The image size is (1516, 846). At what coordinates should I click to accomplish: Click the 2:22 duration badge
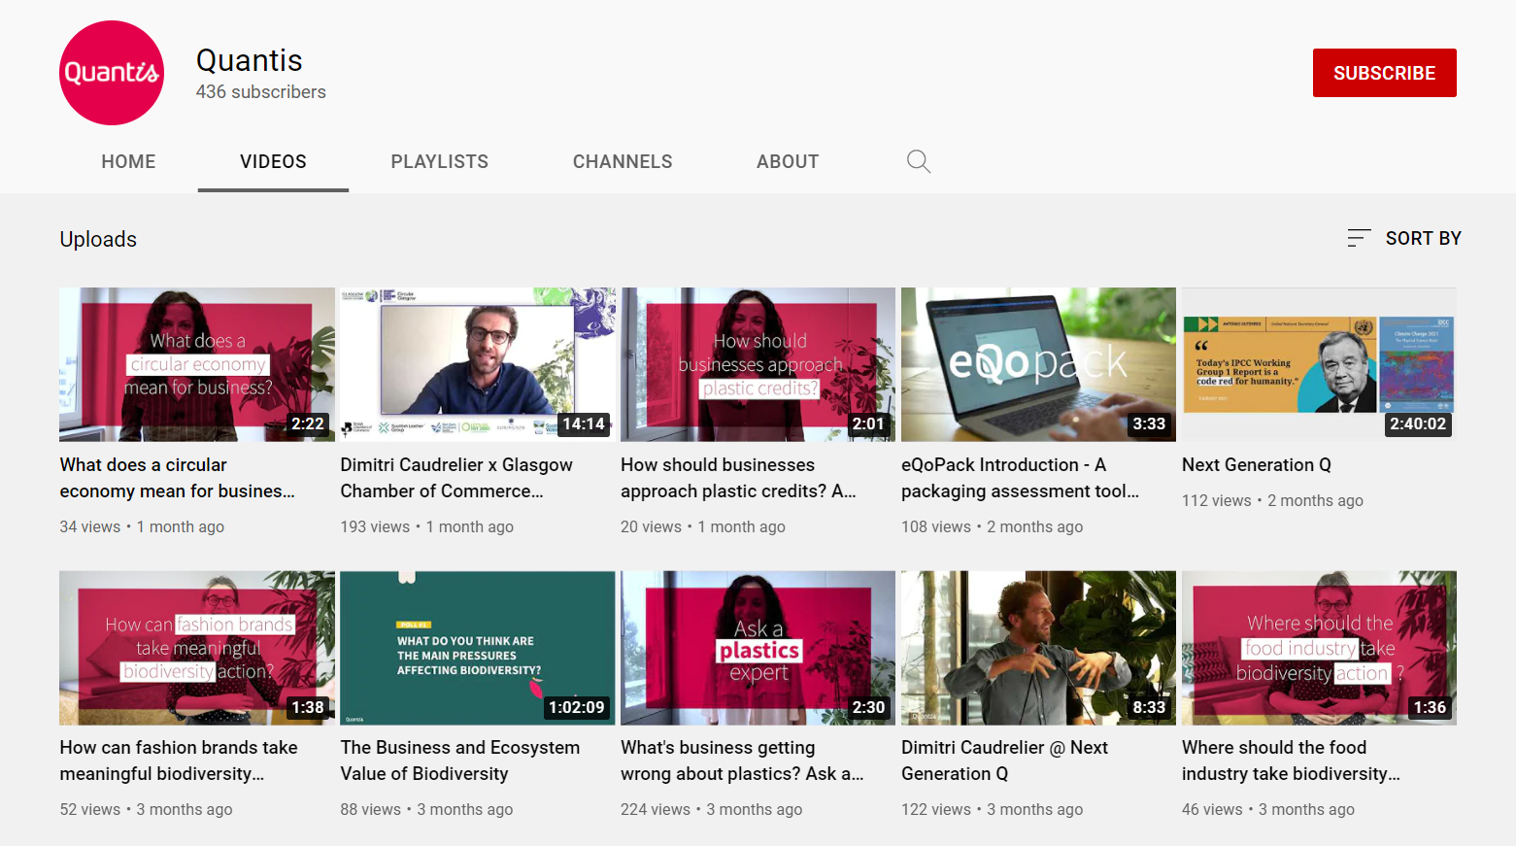[x=308, y=423]
